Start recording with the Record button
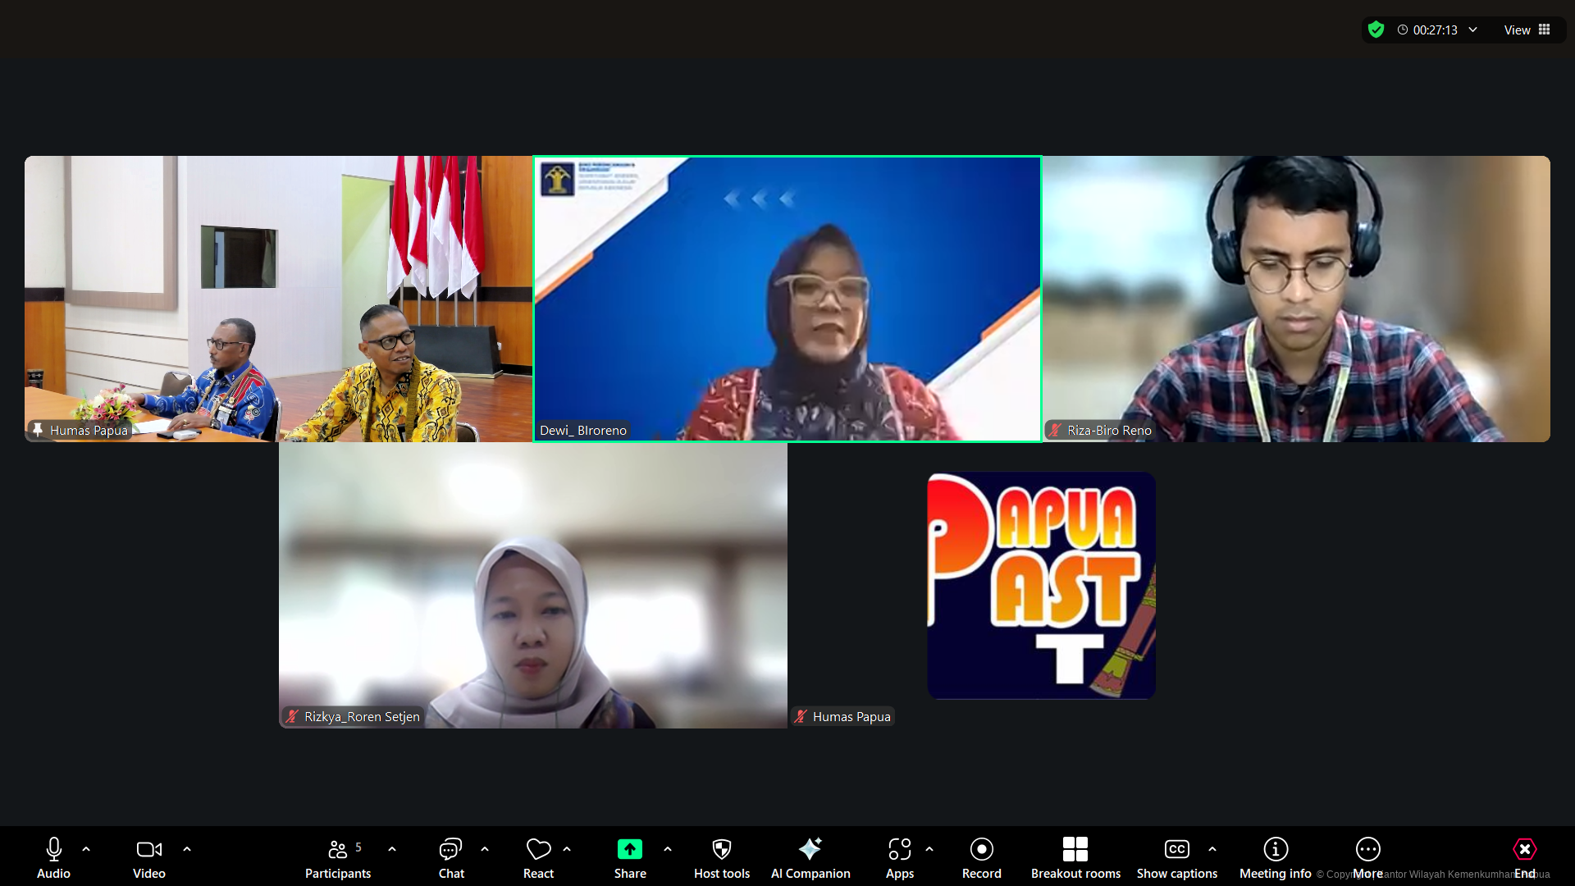 [981, 850]
